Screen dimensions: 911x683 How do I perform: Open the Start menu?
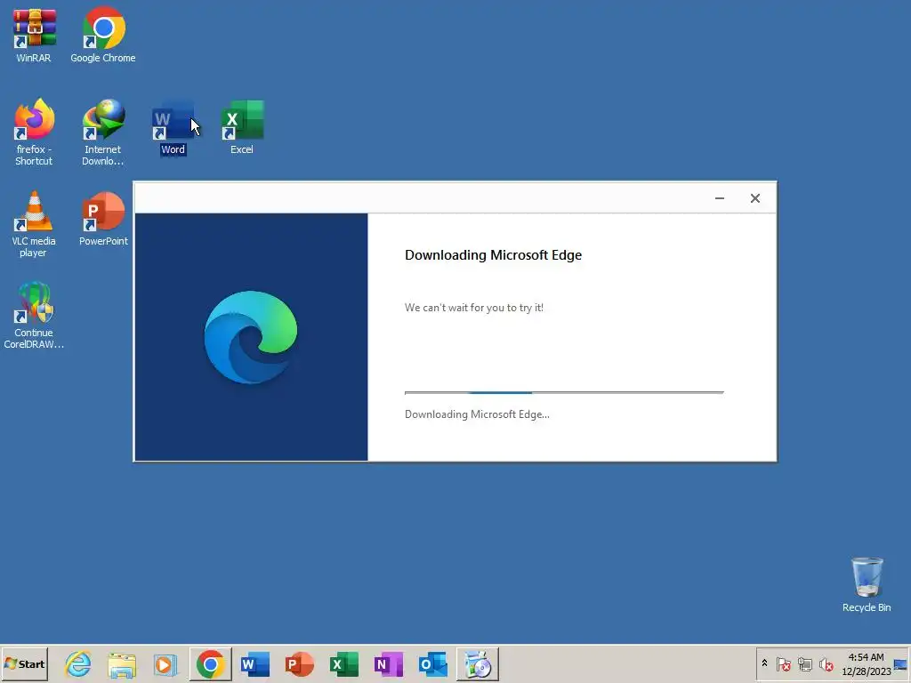tap(24, 664)
